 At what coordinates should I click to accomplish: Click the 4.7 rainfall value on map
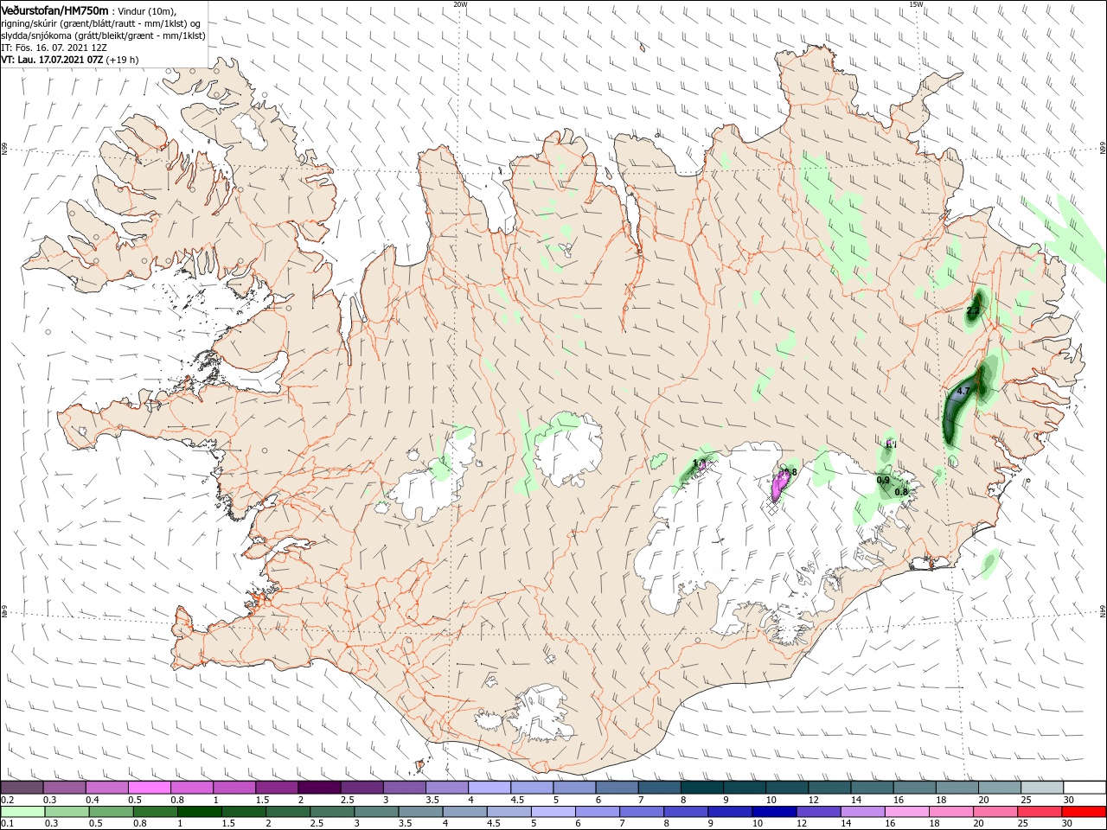(x=964, y=391)
